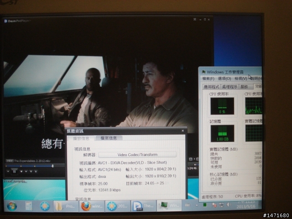292x219 pixels.
Task: Click the Video Codec/Transform button
Action: pos(137,155)
